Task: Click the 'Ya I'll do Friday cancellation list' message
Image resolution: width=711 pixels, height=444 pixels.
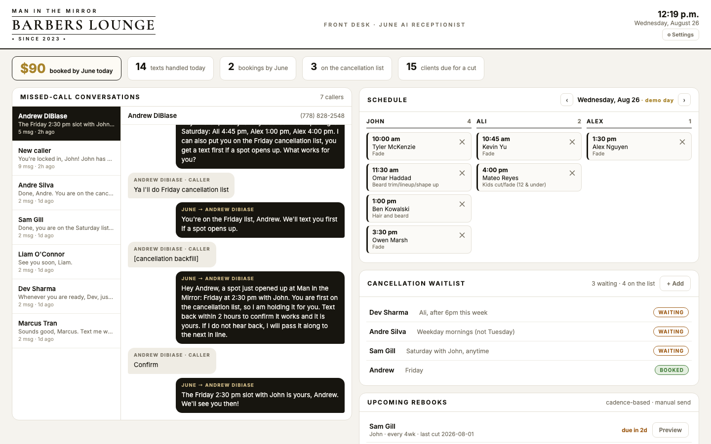Action: 181,185
